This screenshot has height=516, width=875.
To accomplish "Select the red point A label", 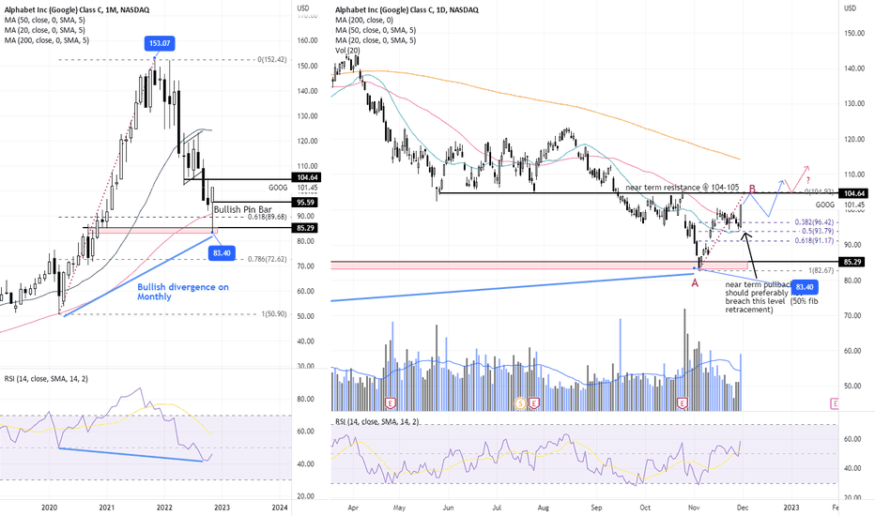I will pos(695,283).
